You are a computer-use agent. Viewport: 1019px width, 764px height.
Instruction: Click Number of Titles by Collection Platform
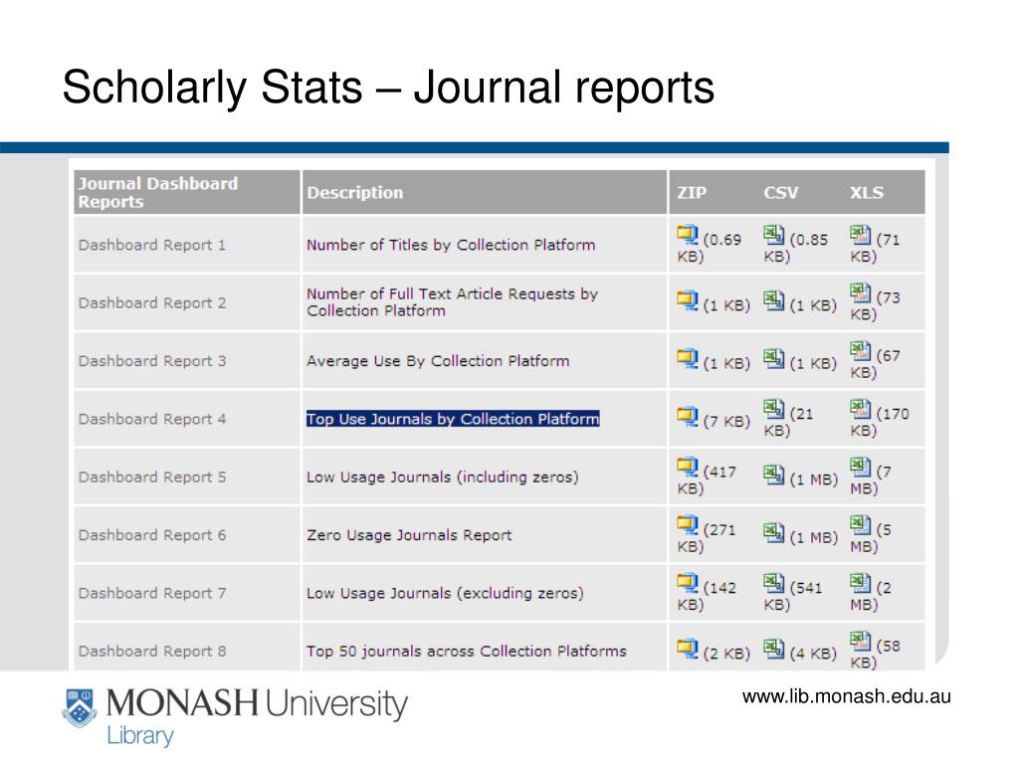click(451, 245)
